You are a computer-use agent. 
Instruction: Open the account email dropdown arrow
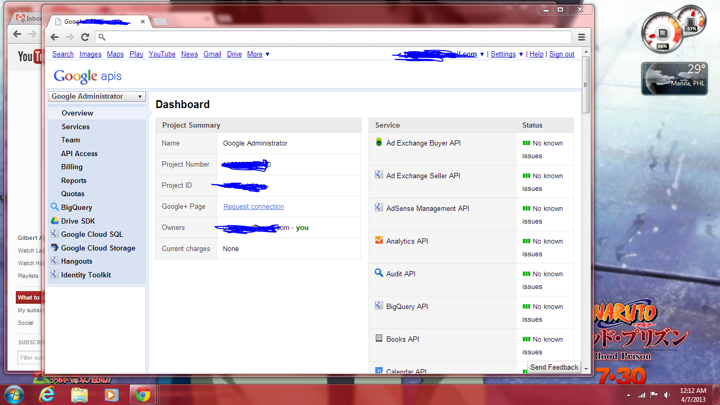[x=482, y=54]
